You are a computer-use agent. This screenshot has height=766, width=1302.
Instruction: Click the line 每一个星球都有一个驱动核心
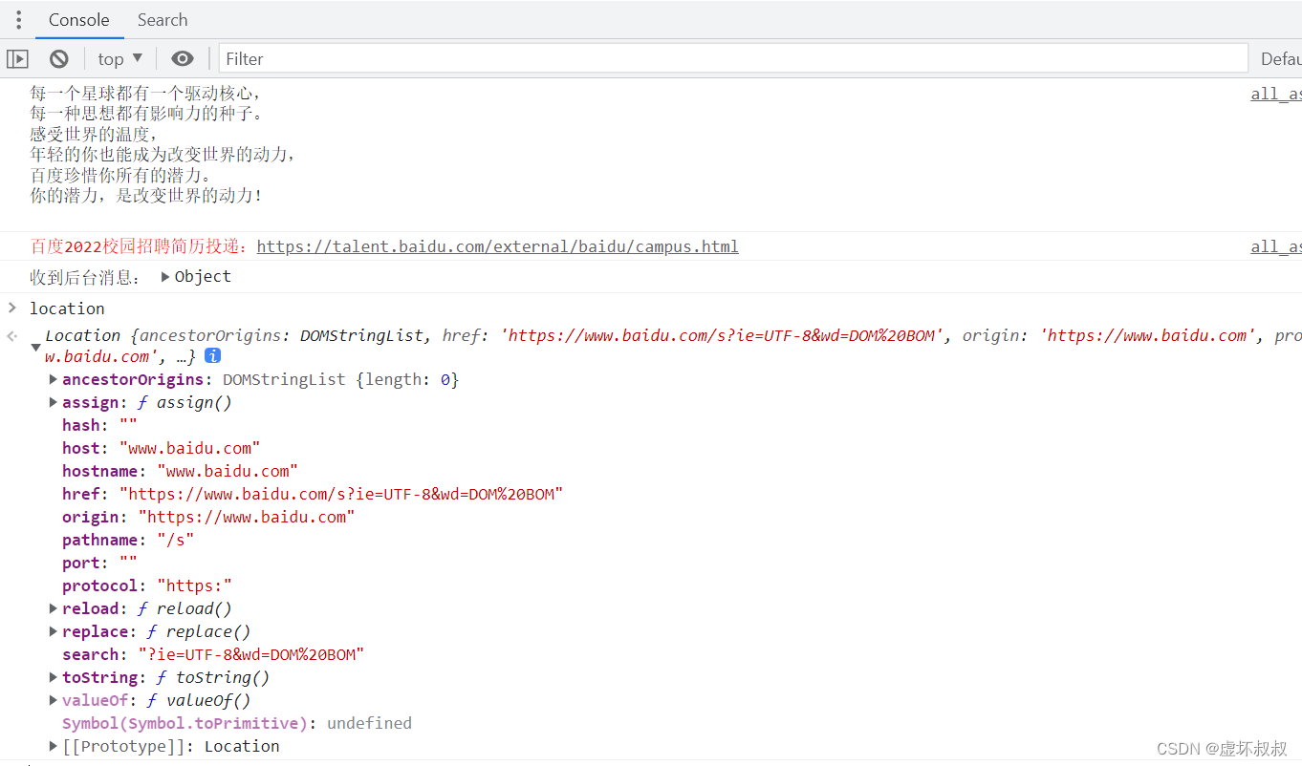coord(145,94)
